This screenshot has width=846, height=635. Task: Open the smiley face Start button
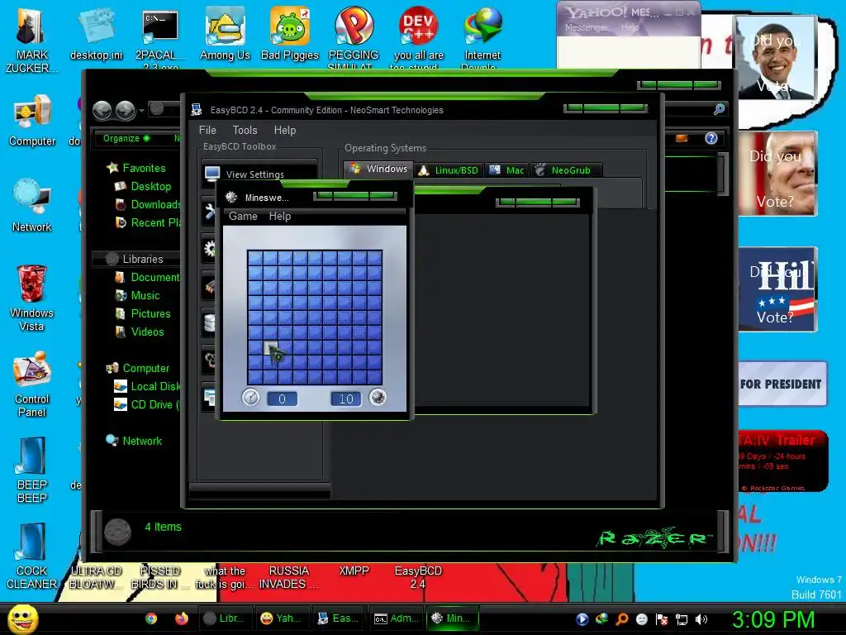[23, 618]
